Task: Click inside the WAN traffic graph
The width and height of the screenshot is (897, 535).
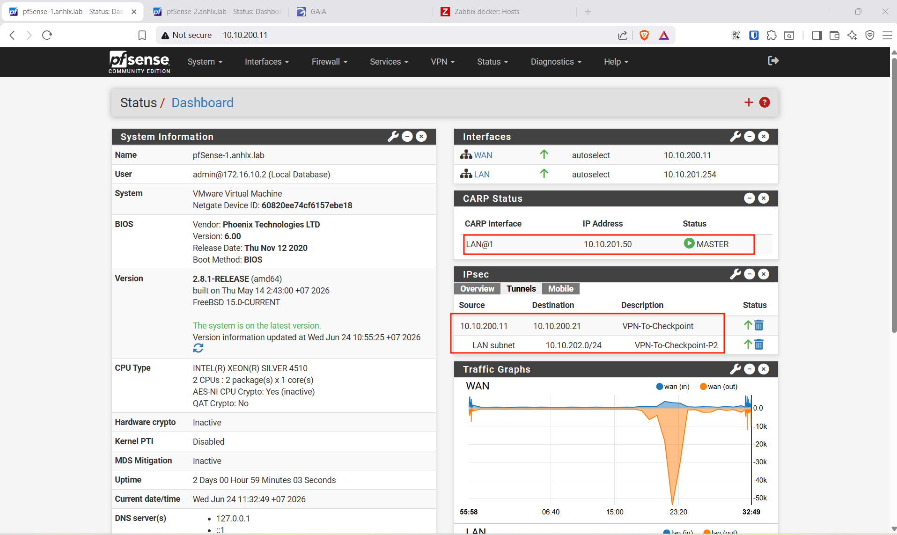Action: coord(610,450)
